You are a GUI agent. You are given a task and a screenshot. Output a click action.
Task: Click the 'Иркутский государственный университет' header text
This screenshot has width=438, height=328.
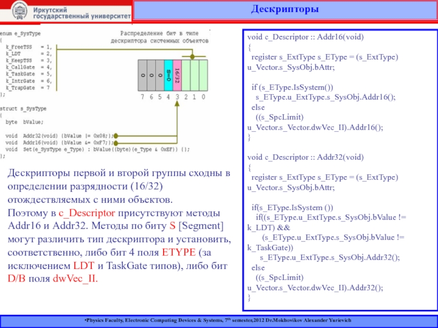click(82, 13)
